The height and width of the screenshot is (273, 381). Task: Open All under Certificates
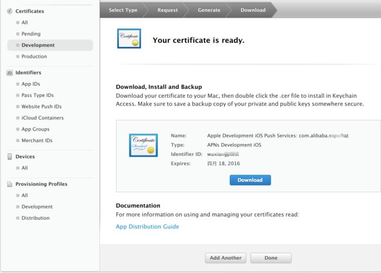tap(25, 23)
